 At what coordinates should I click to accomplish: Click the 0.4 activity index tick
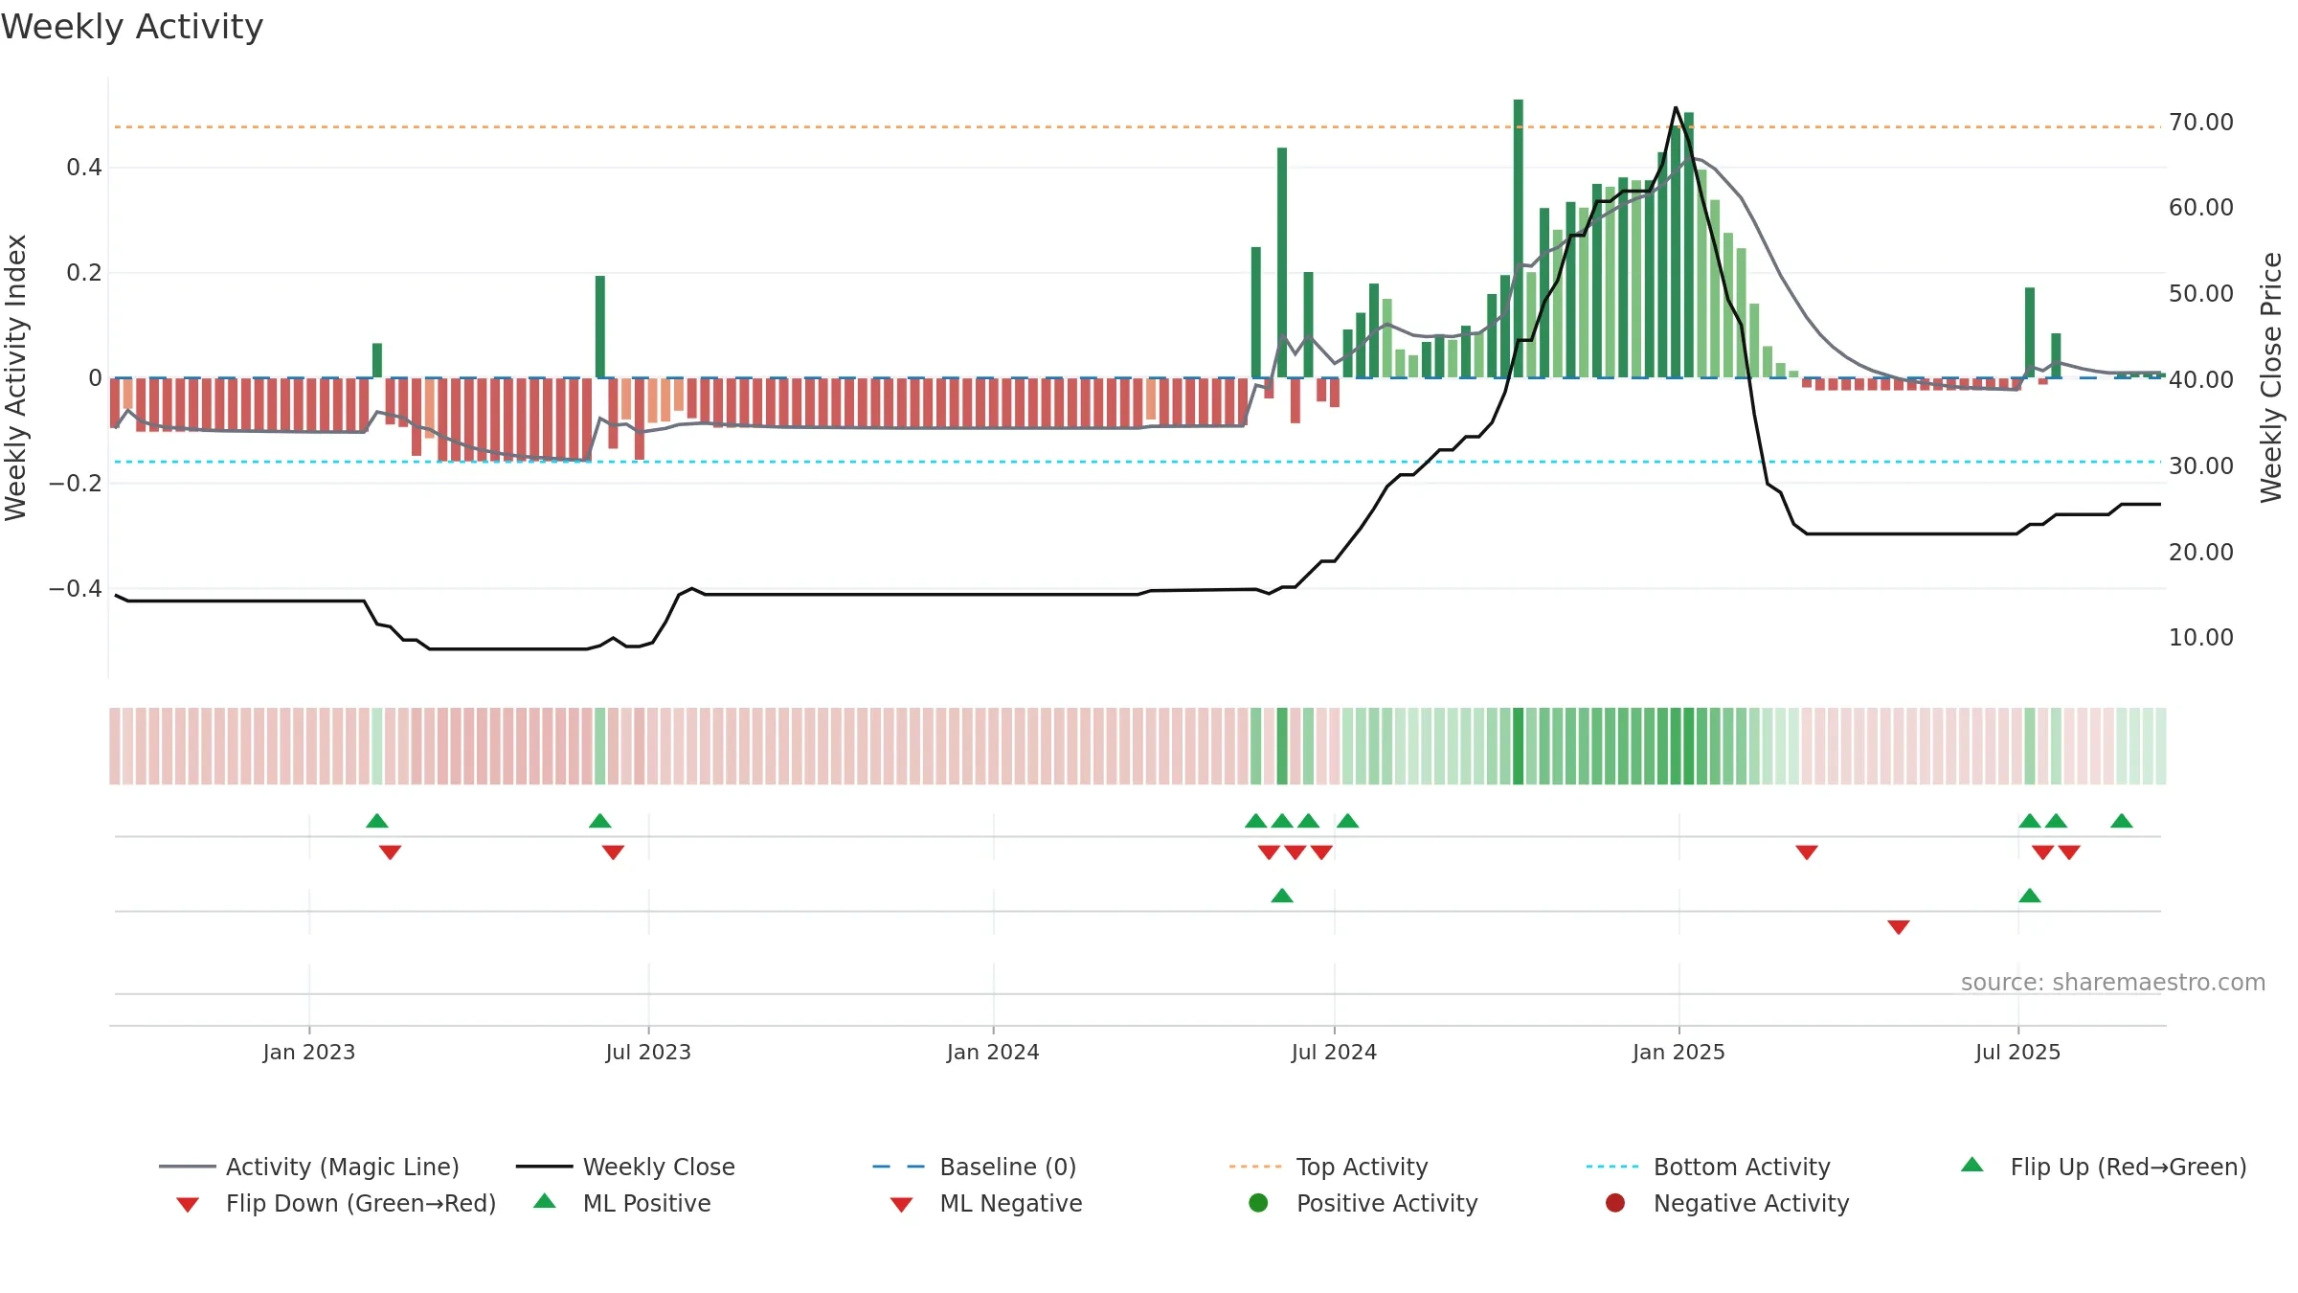point(84,168)
